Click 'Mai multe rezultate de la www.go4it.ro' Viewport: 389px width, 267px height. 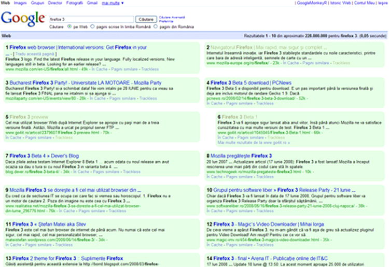(254, 143)
